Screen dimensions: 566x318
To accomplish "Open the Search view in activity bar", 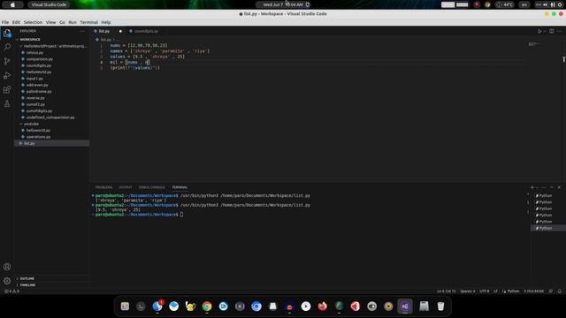I will [7, 47].
